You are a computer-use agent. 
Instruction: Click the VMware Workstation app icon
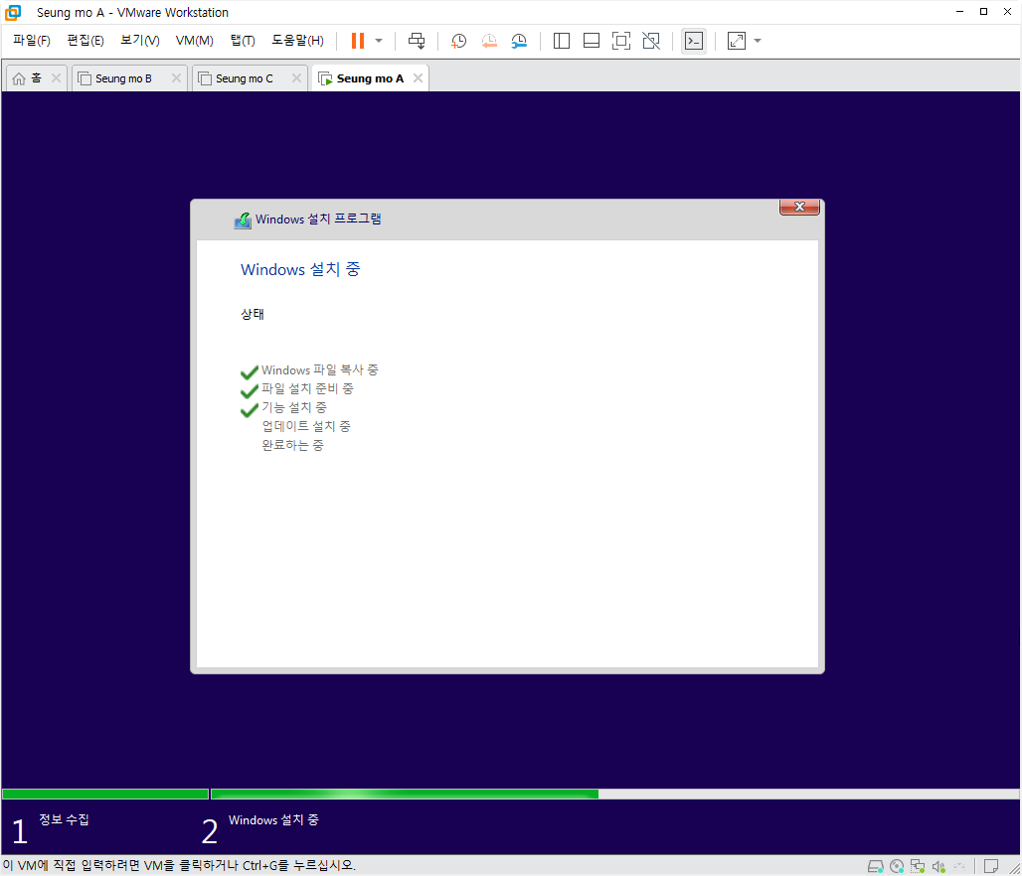(13, 12)
